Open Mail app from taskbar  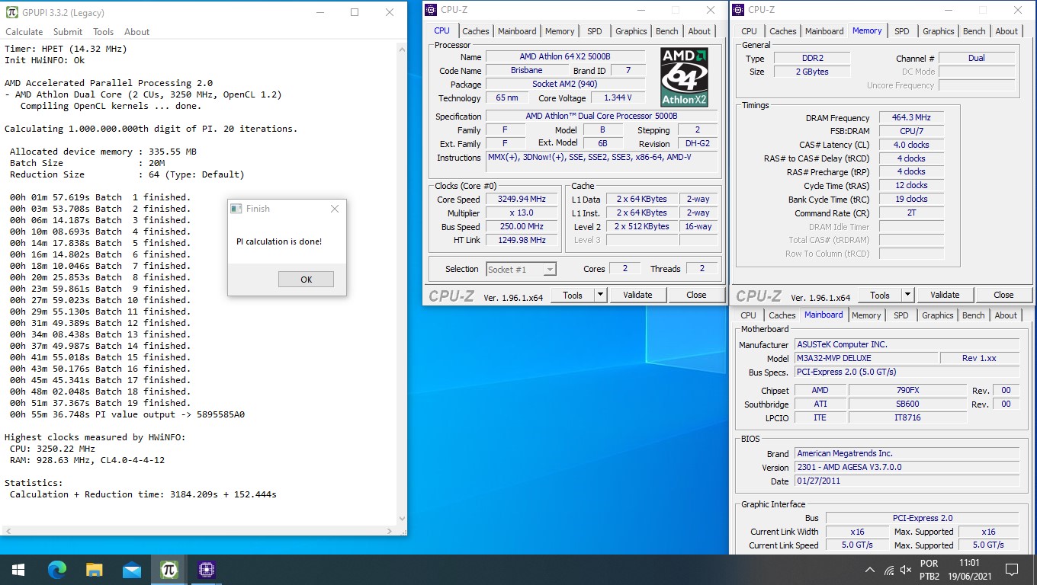(132, 569)
